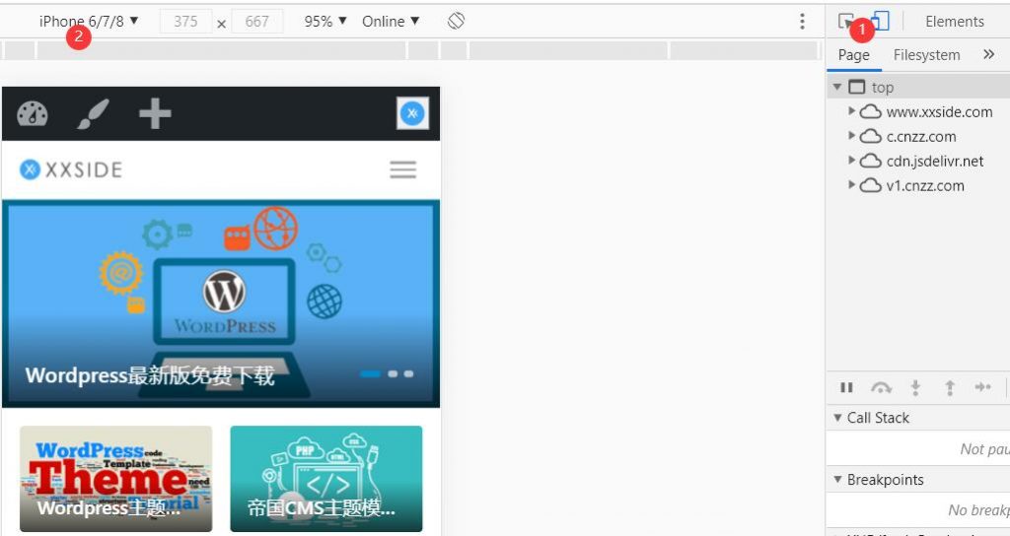This screenshot has height=536, width=1010.
Task: Switch to the Elements tab
Action: click(955, 22)
